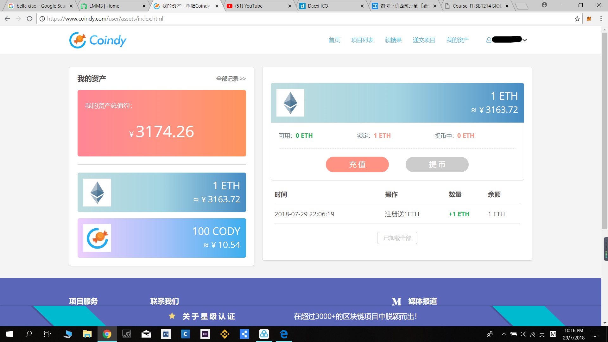The height and width of the screenshot is (342, 608).
Task: Open Binance app icon in taskbar
Action: click(x=225, y=334)
